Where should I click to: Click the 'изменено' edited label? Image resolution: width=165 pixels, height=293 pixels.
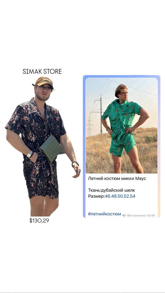139,215
